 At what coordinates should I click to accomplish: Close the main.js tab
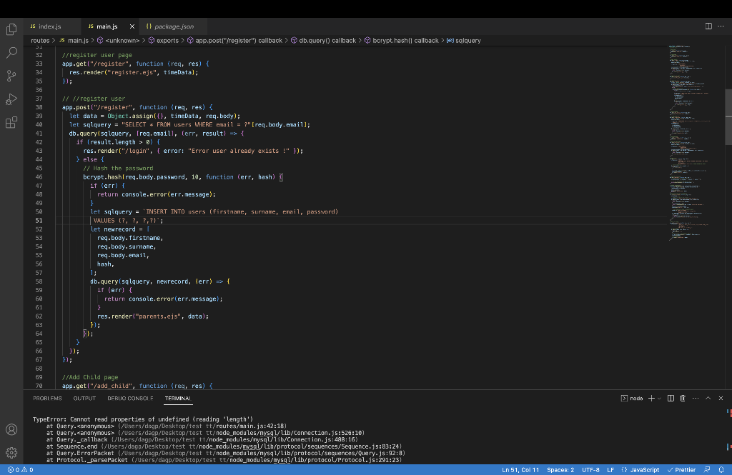point(132,26)
